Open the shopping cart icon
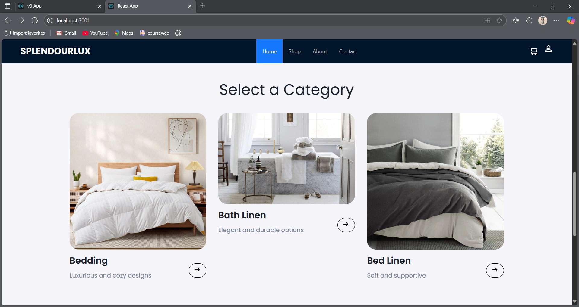Viewport: 579px width, 307px height. tap(533, 51)
